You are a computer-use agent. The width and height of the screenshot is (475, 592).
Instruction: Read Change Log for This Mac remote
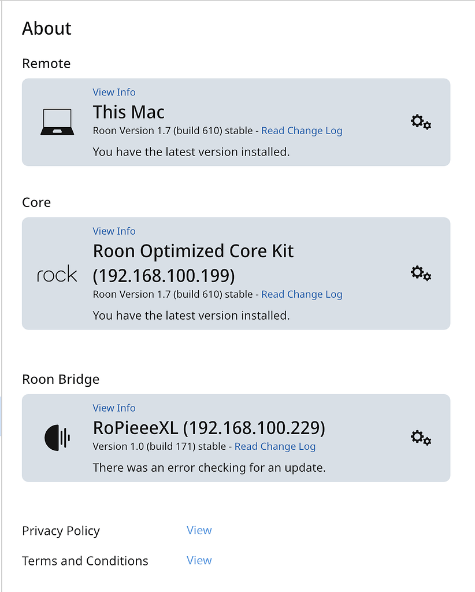[x=302, y=131]
